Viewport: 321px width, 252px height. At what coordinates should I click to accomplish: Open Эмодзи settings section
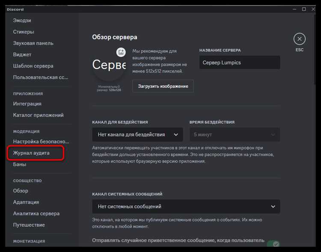[22, 21]
